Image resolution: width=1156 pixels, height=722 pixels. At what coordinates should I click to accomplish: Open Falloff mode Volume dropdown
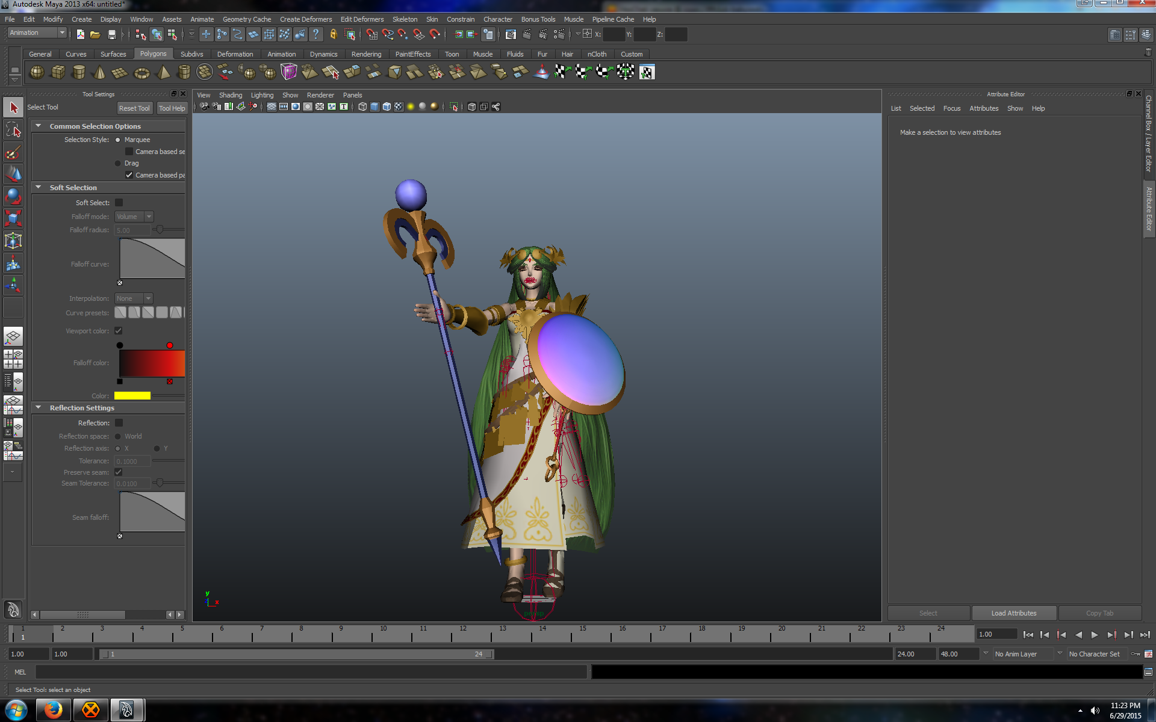click(134, 217)
